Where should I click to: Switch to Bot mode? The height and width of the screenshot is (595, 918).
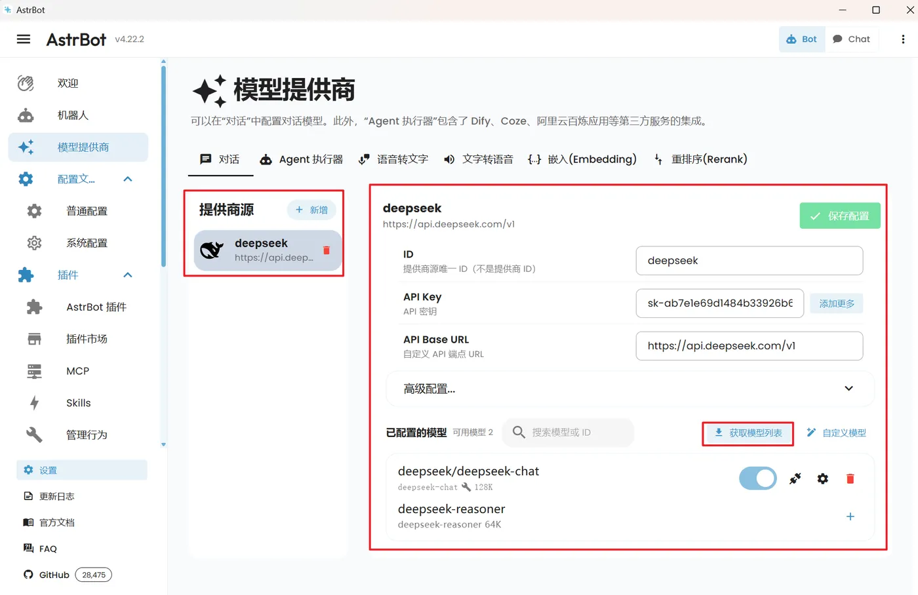[801, 39]
